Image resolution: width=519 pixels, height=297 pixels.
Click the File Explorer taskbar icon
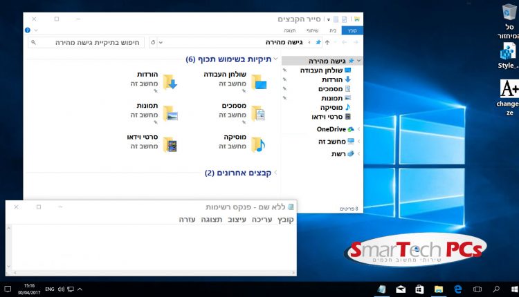(x=439, y=289)
